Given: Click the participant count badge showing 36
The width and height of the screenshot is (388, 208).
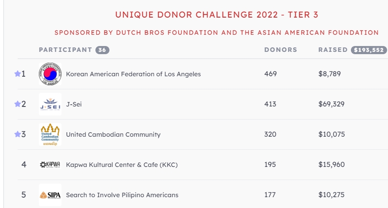Looking at the screenshot, I should point(103,50).
